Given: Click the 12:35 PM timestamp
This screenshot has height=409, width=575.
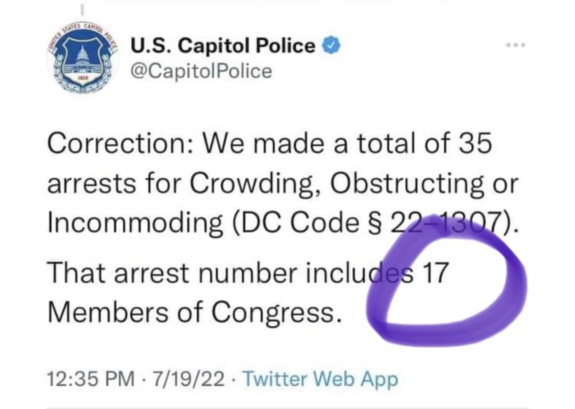Looking at the screenshot, I should (90, 379).
